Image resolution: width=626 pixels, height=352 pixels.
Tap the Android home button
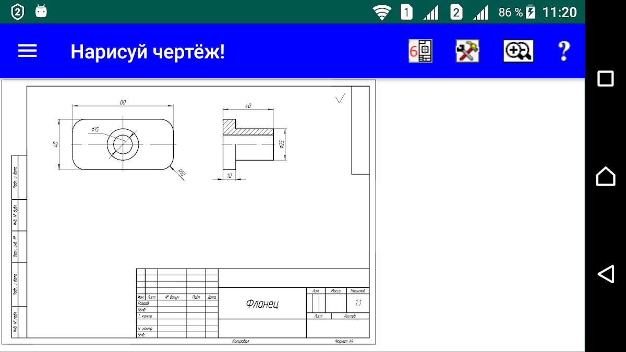(605, 176)
